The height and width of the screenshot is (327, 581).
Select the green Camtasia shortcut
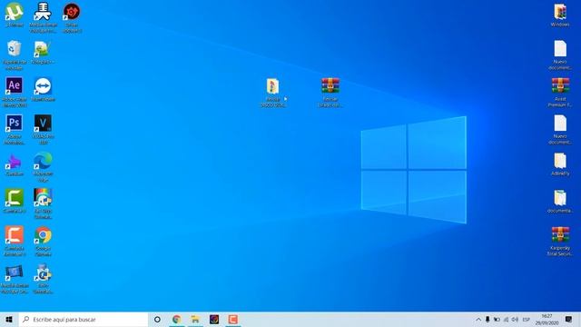click(15, 201)
